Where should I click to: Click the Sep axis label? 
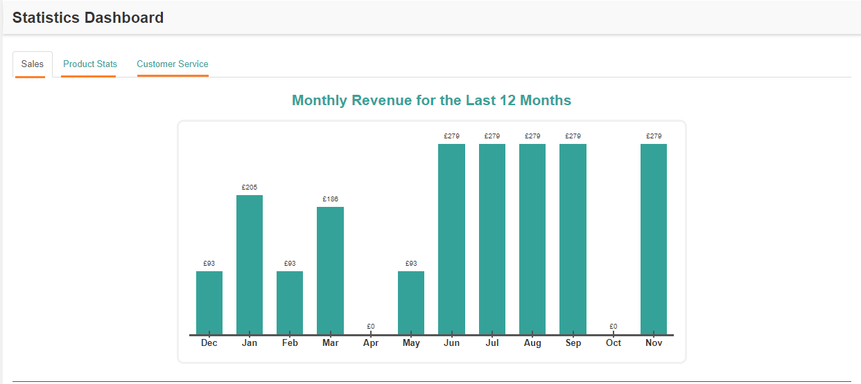tap(573, 343)
